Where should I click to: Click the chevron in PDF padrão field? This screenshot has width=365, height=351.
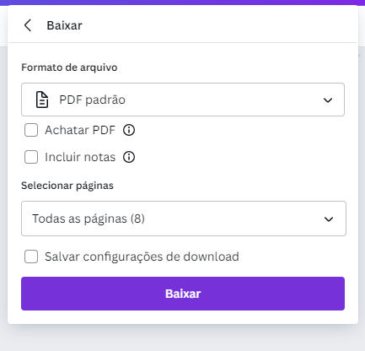[x=328, y=100]
